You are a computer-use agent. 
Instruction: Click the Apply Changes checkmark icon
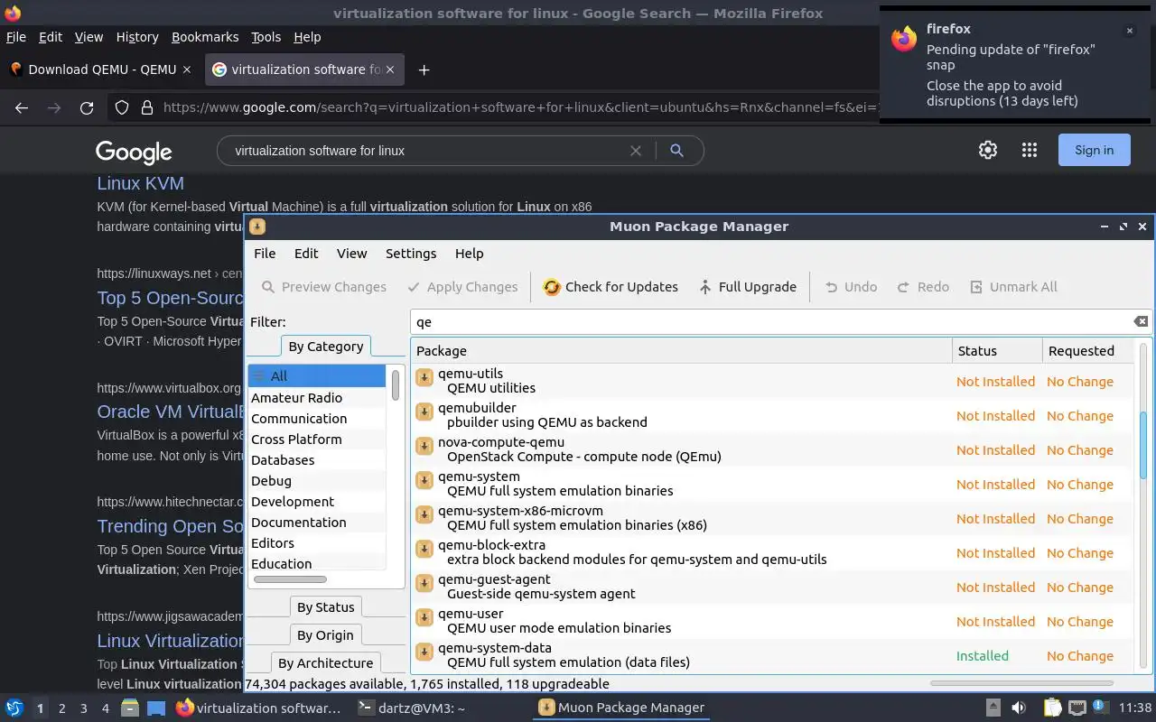[414, 287]
